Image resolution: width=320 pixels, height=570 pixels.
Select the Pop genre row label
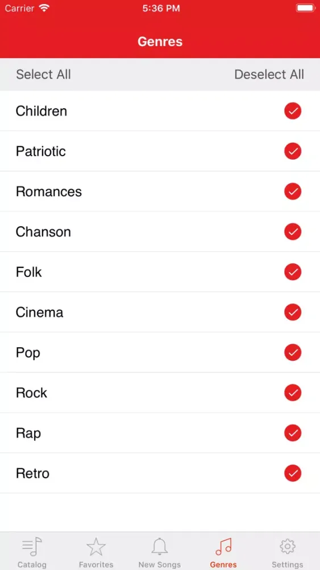[x=28, y=353]
